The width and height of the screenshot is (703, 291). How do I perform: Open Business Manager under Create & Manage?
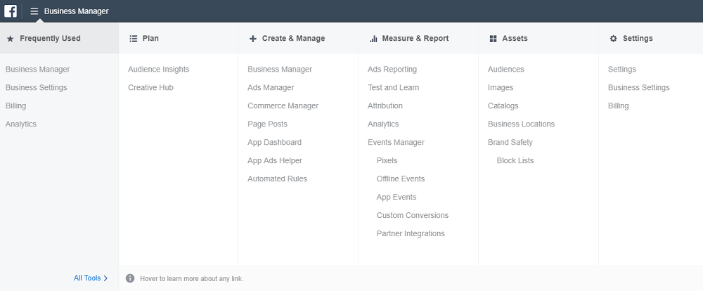click(x=280, y=70)
